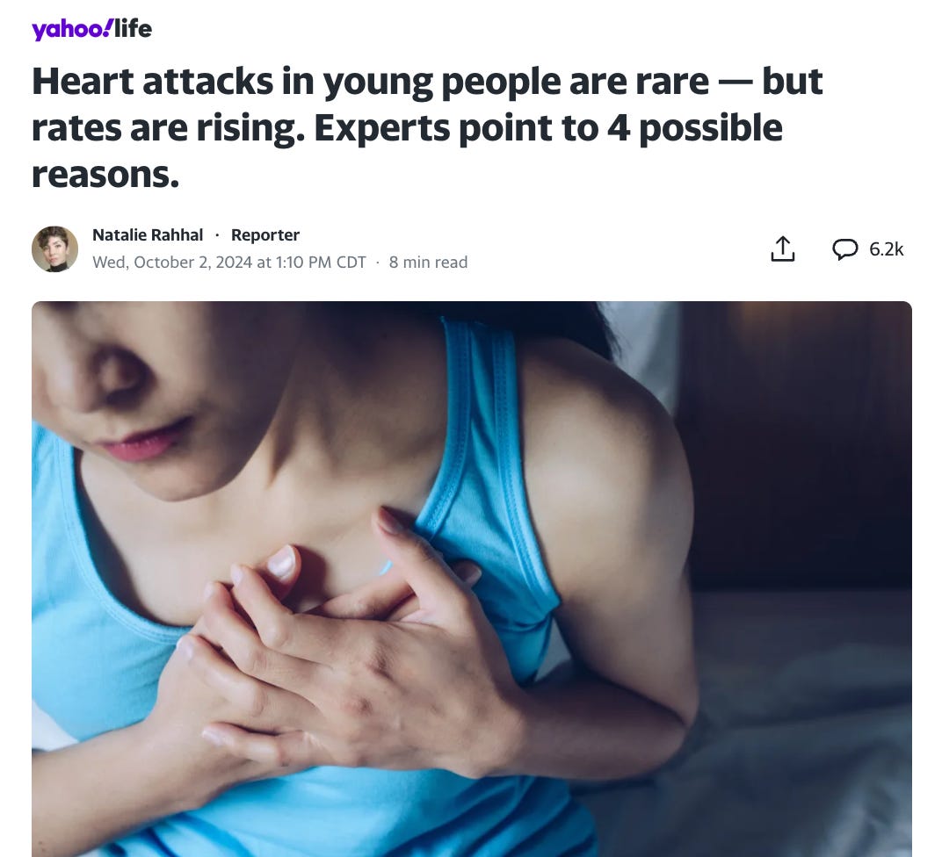Click headline phrase 'Experts point to 4 possible'
Viewport: 942px width, 857px height.
548,128
